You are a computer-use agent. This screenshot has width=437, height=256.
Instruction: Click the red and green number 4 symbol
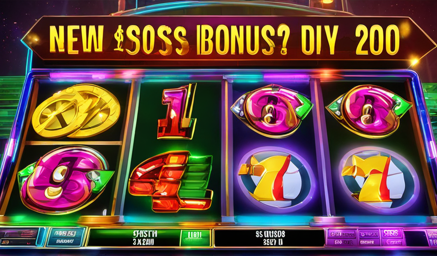tap(171, 181)
